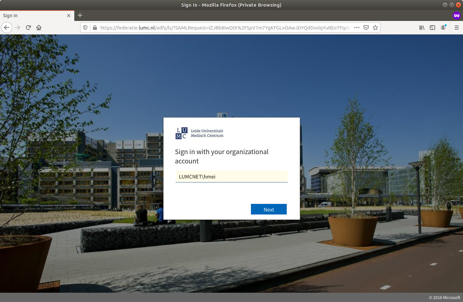Screen dimensions: 463x302
Task: Open the Firefox account icon
Action: [x=443, y=28]
